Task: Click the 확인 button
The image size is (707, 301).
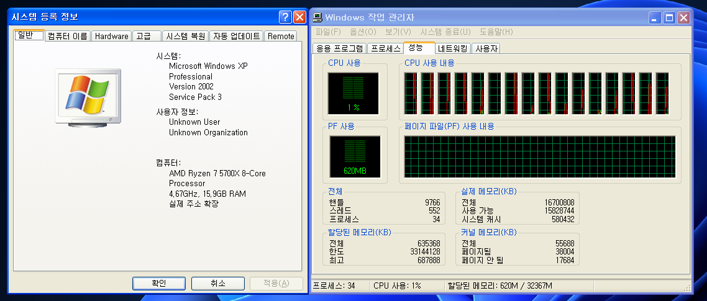Action: pos(158,284)
